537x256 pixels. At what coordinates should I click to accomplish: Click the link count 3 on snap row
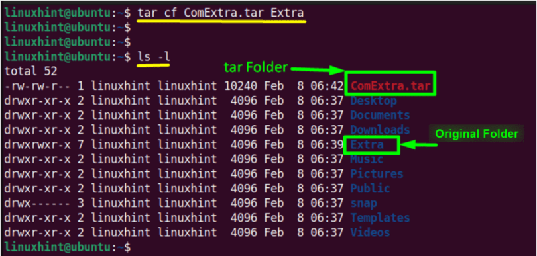coord(80,203)
